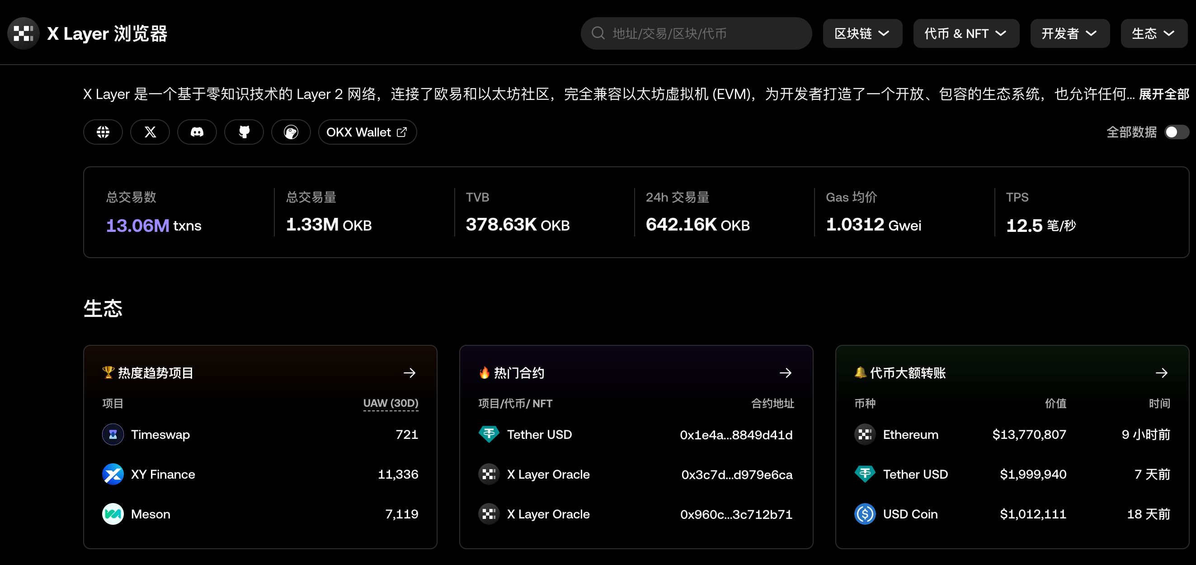Open OKX Wallet external link
The width and height of the screenshot is (1196, 565).
[367, 132]
